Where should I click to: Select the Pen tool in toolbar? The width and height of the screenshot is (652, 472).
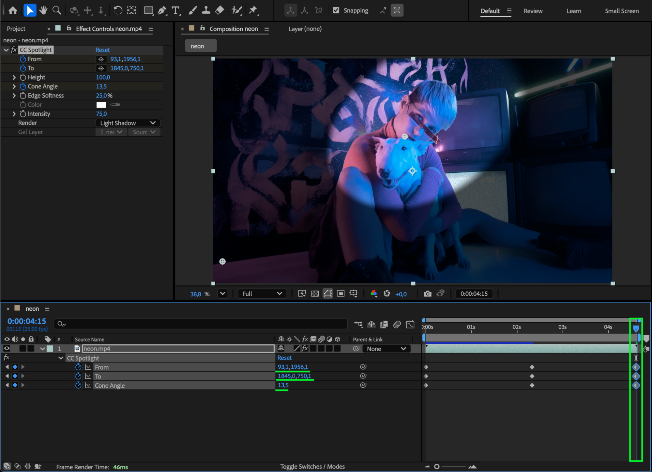coord(162,10)
